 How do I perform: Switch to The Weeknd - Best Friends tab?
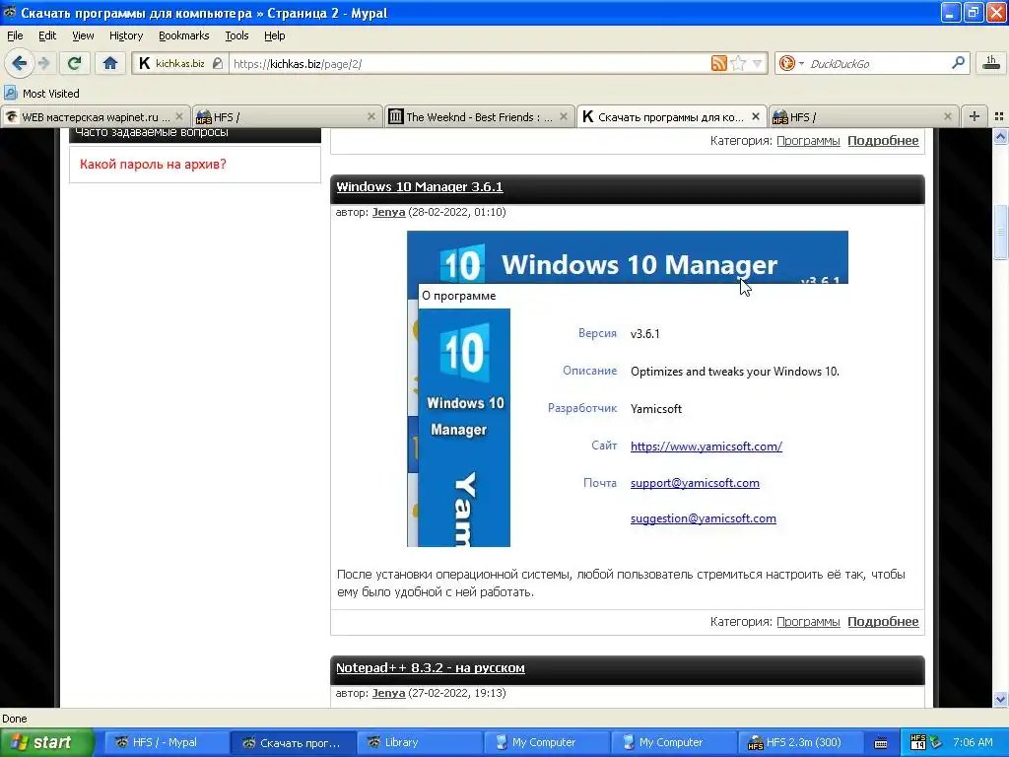coord(480,116)
